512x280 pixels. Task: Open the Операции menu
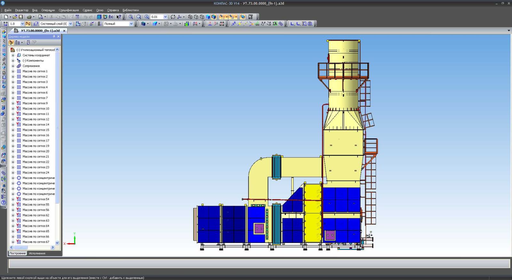[x=48, y=10]
